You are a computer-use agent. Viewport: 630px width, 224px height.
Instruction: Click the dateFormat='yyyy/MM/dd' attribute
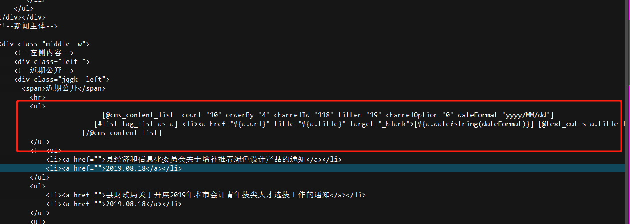tap(506, 115)
